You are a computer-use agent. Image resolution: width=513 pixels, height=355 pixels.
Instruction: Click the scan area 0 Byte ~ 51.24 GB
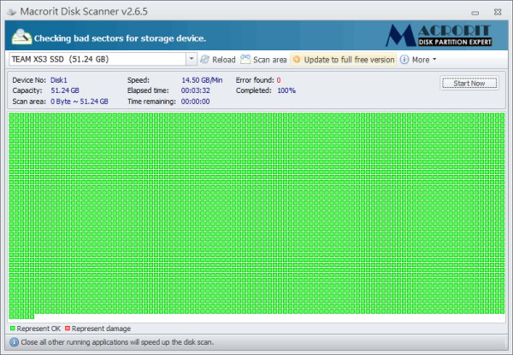[x=80, y=102]
